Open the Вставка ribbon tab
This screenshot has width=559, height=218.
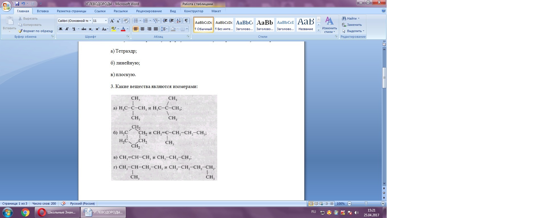pos(43,11)
